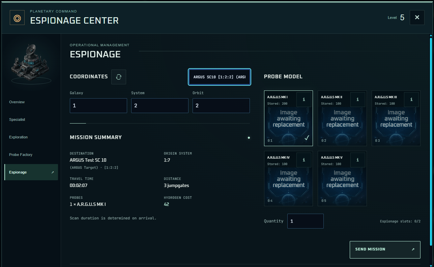Select the A.R.G.U.S MK IV probe card
This screenshot has height=267, width=434.
288,179
